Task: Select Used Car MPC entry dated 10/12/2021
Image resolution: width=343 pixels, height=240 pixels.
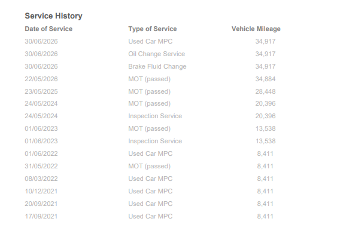Action: pos(150,192)
